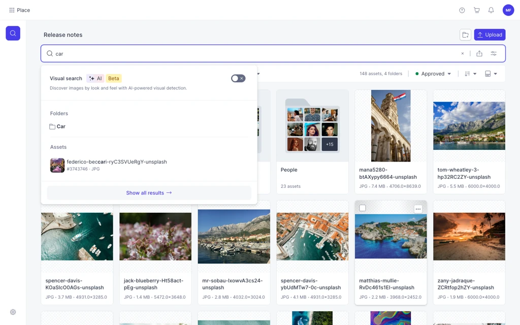Expand the dropdown arrow partly hidden by the search panel

258,74
